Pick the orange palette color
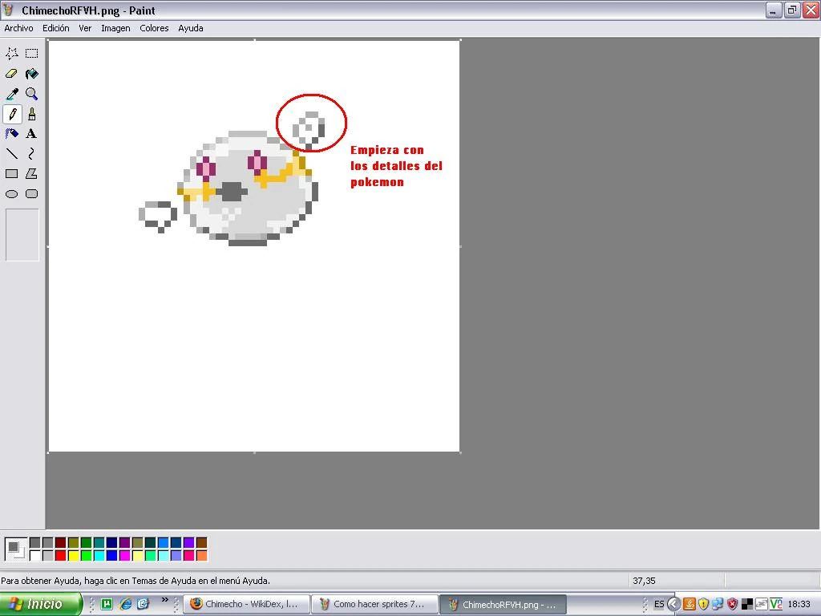This screenshot has height=616, width=821. [201, 555]
